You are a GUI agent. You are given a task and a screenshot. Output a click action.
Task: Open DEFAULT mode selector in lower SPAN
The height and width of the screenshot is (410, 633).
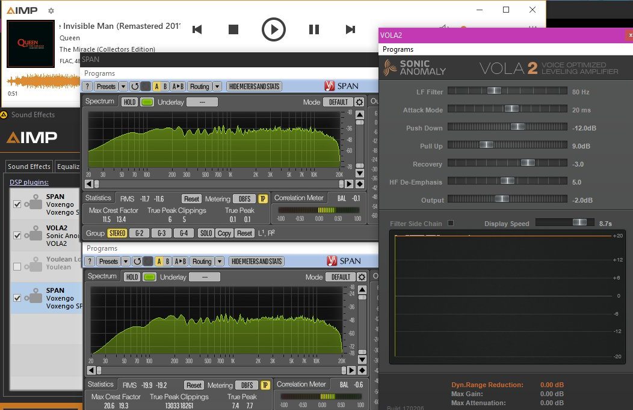pos(341,277)
